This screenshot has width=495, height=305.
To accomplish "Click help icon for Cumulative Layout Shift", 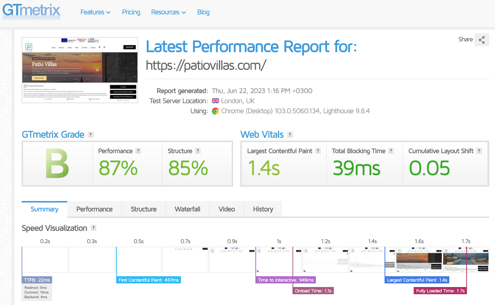I will point(479,151).
